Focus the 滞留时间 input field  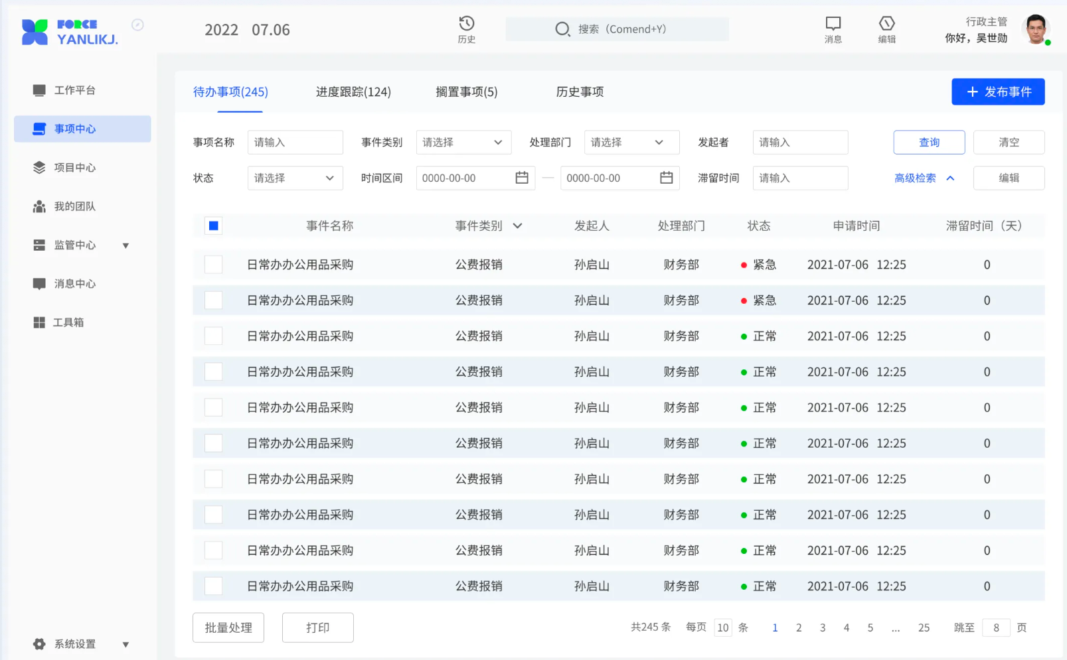pyautogui.click(x=800, y=178)
